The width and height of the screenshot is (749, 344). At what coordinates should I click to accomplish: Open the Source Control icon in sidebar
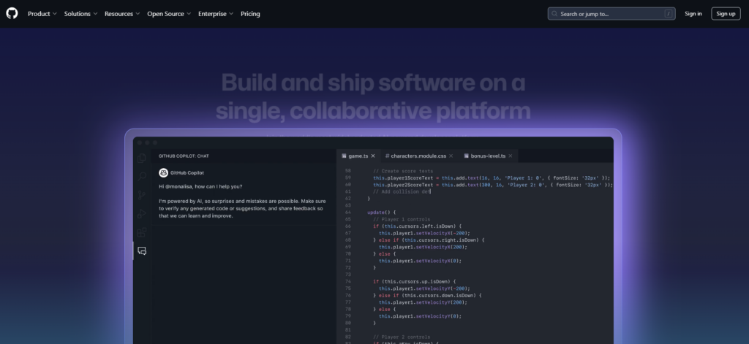[142, 195]
